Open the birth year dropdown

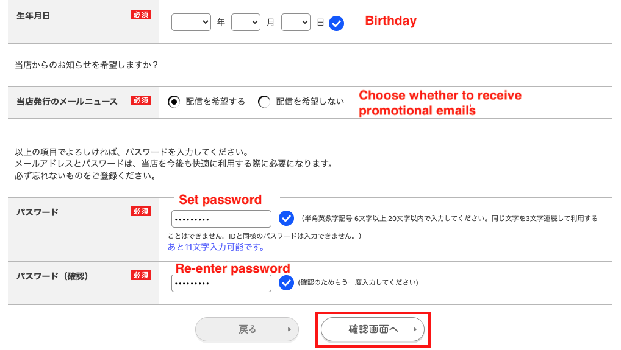[191, 23]
